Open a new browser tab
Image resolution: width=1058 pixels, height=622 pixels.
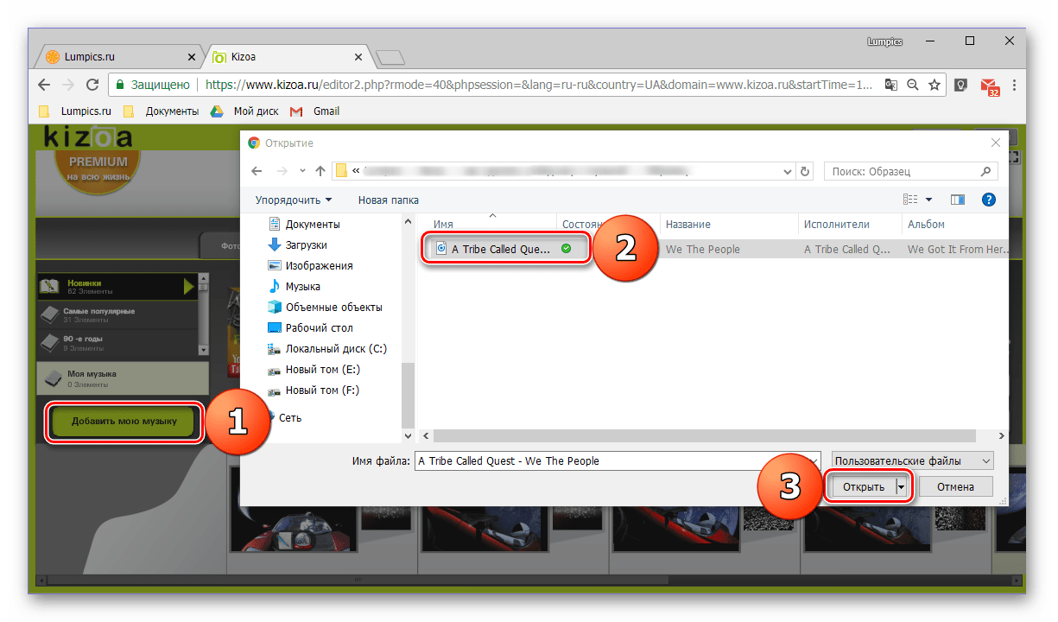[x=390, y=58]
